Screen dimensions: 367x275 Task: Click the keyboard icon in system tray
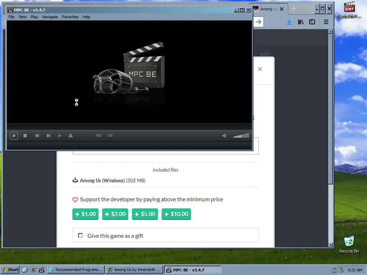coord(334,270)
